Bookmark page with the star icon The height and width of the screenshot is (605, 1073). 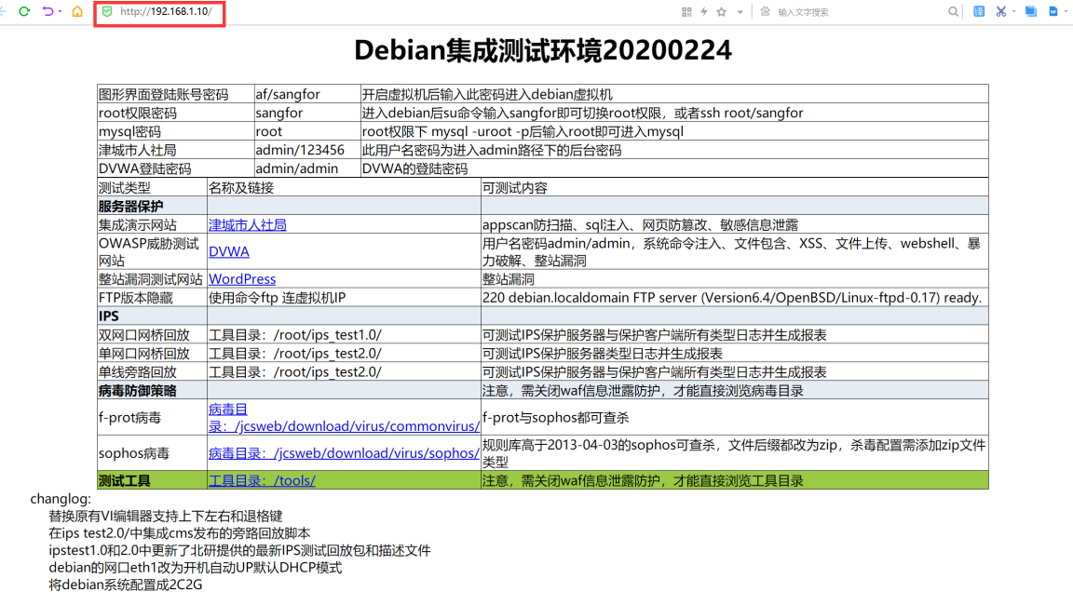(721, 12)
